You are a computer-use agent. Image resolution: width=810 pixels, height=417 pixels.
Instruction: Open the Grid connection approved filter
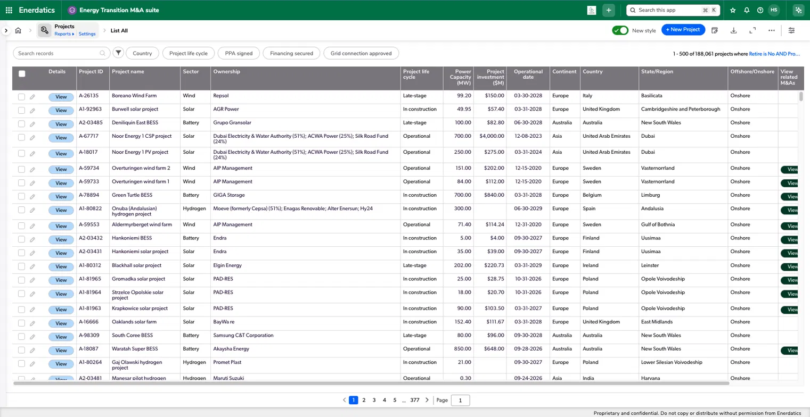point(361,53)
